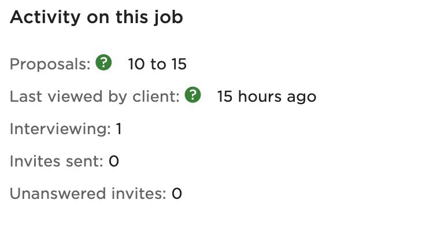Select the "Proposals:" label
422x244 pixels.
click(50, 64)
